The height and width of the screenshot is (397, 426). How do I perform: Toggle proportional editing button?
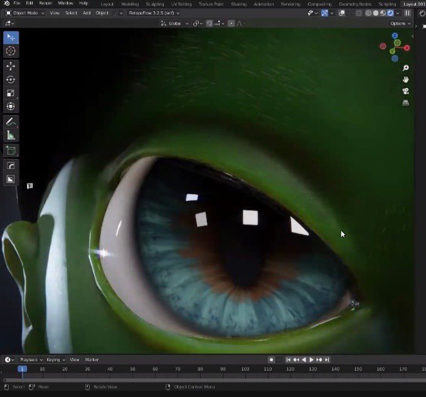pos(231,24)
